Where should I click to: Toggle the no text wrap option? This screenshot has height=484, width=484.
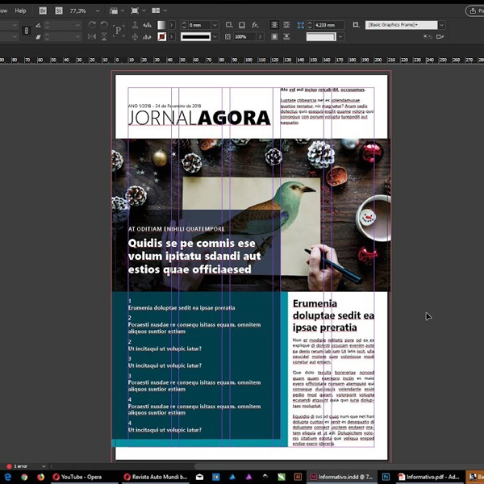(x=274, y=25)
